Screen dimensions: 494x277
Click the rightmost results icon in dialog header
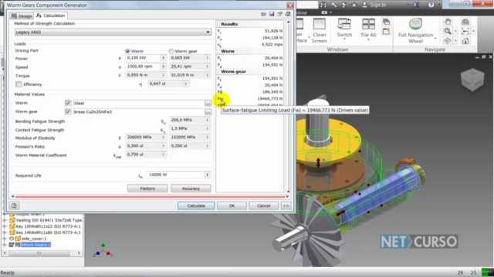pyautogui.click(x=288, y=14)
